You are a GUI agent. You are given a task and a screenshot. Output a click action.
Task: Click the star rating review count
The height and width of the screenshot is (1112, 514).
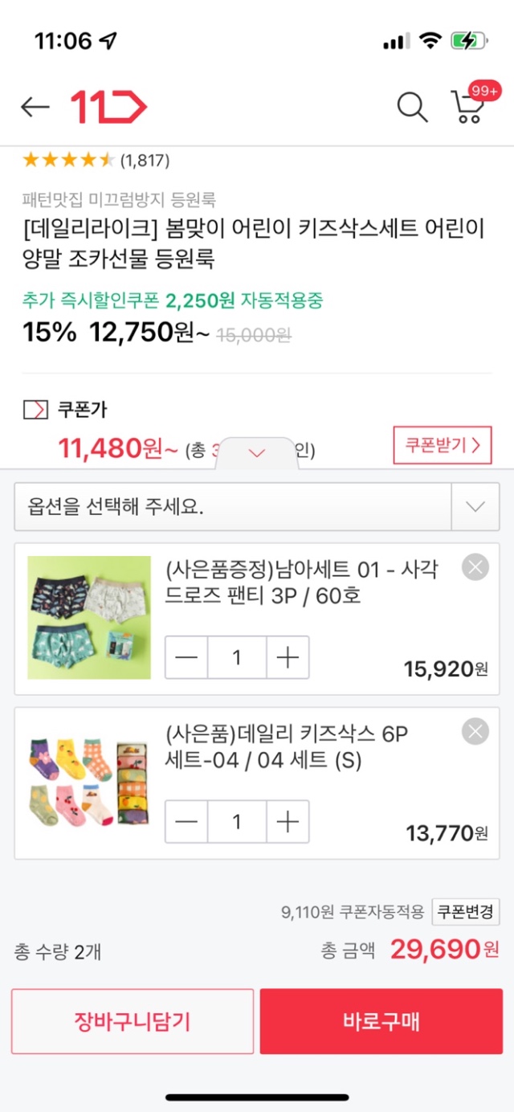coord(145,161)
